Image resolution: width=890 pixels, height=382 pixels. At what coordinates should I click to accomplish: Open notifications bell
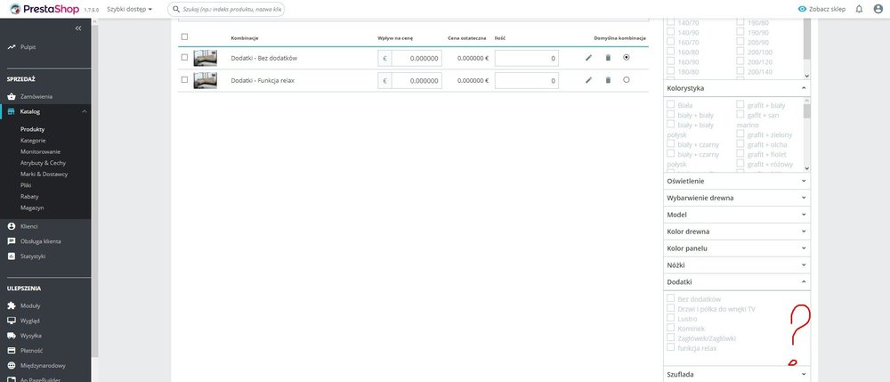click(x=859, y=9)
